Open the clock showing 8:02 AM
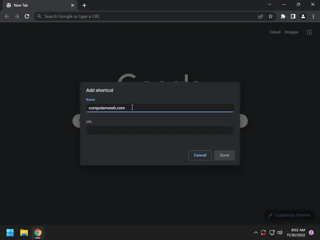The width and height of the screenshot is (320, 240). click(x=296, y=232)
